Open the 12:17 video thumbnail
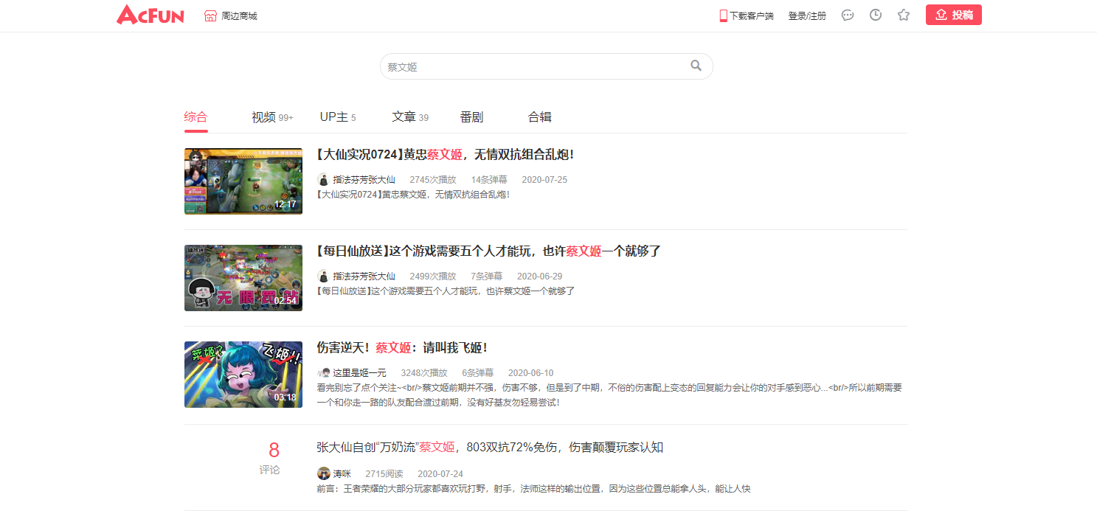Screen dimensions: 1097x511 click(x=243, y=181)
